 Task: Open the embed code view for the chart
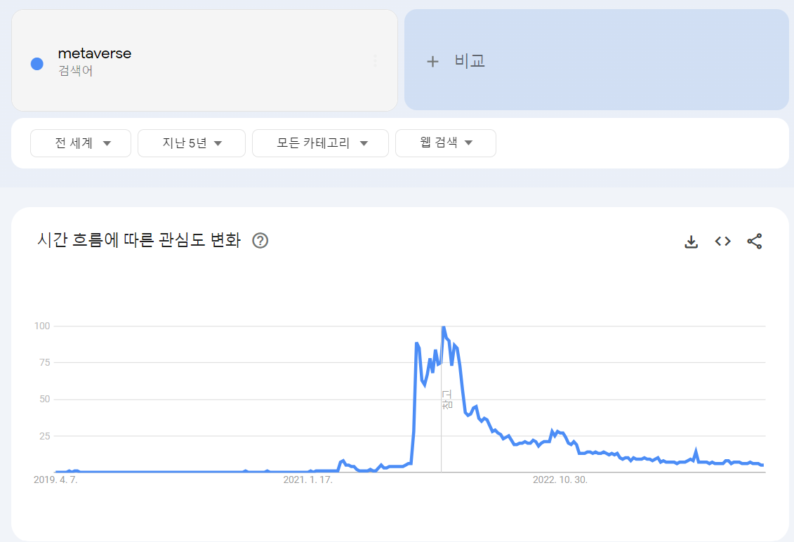[722, 241]
